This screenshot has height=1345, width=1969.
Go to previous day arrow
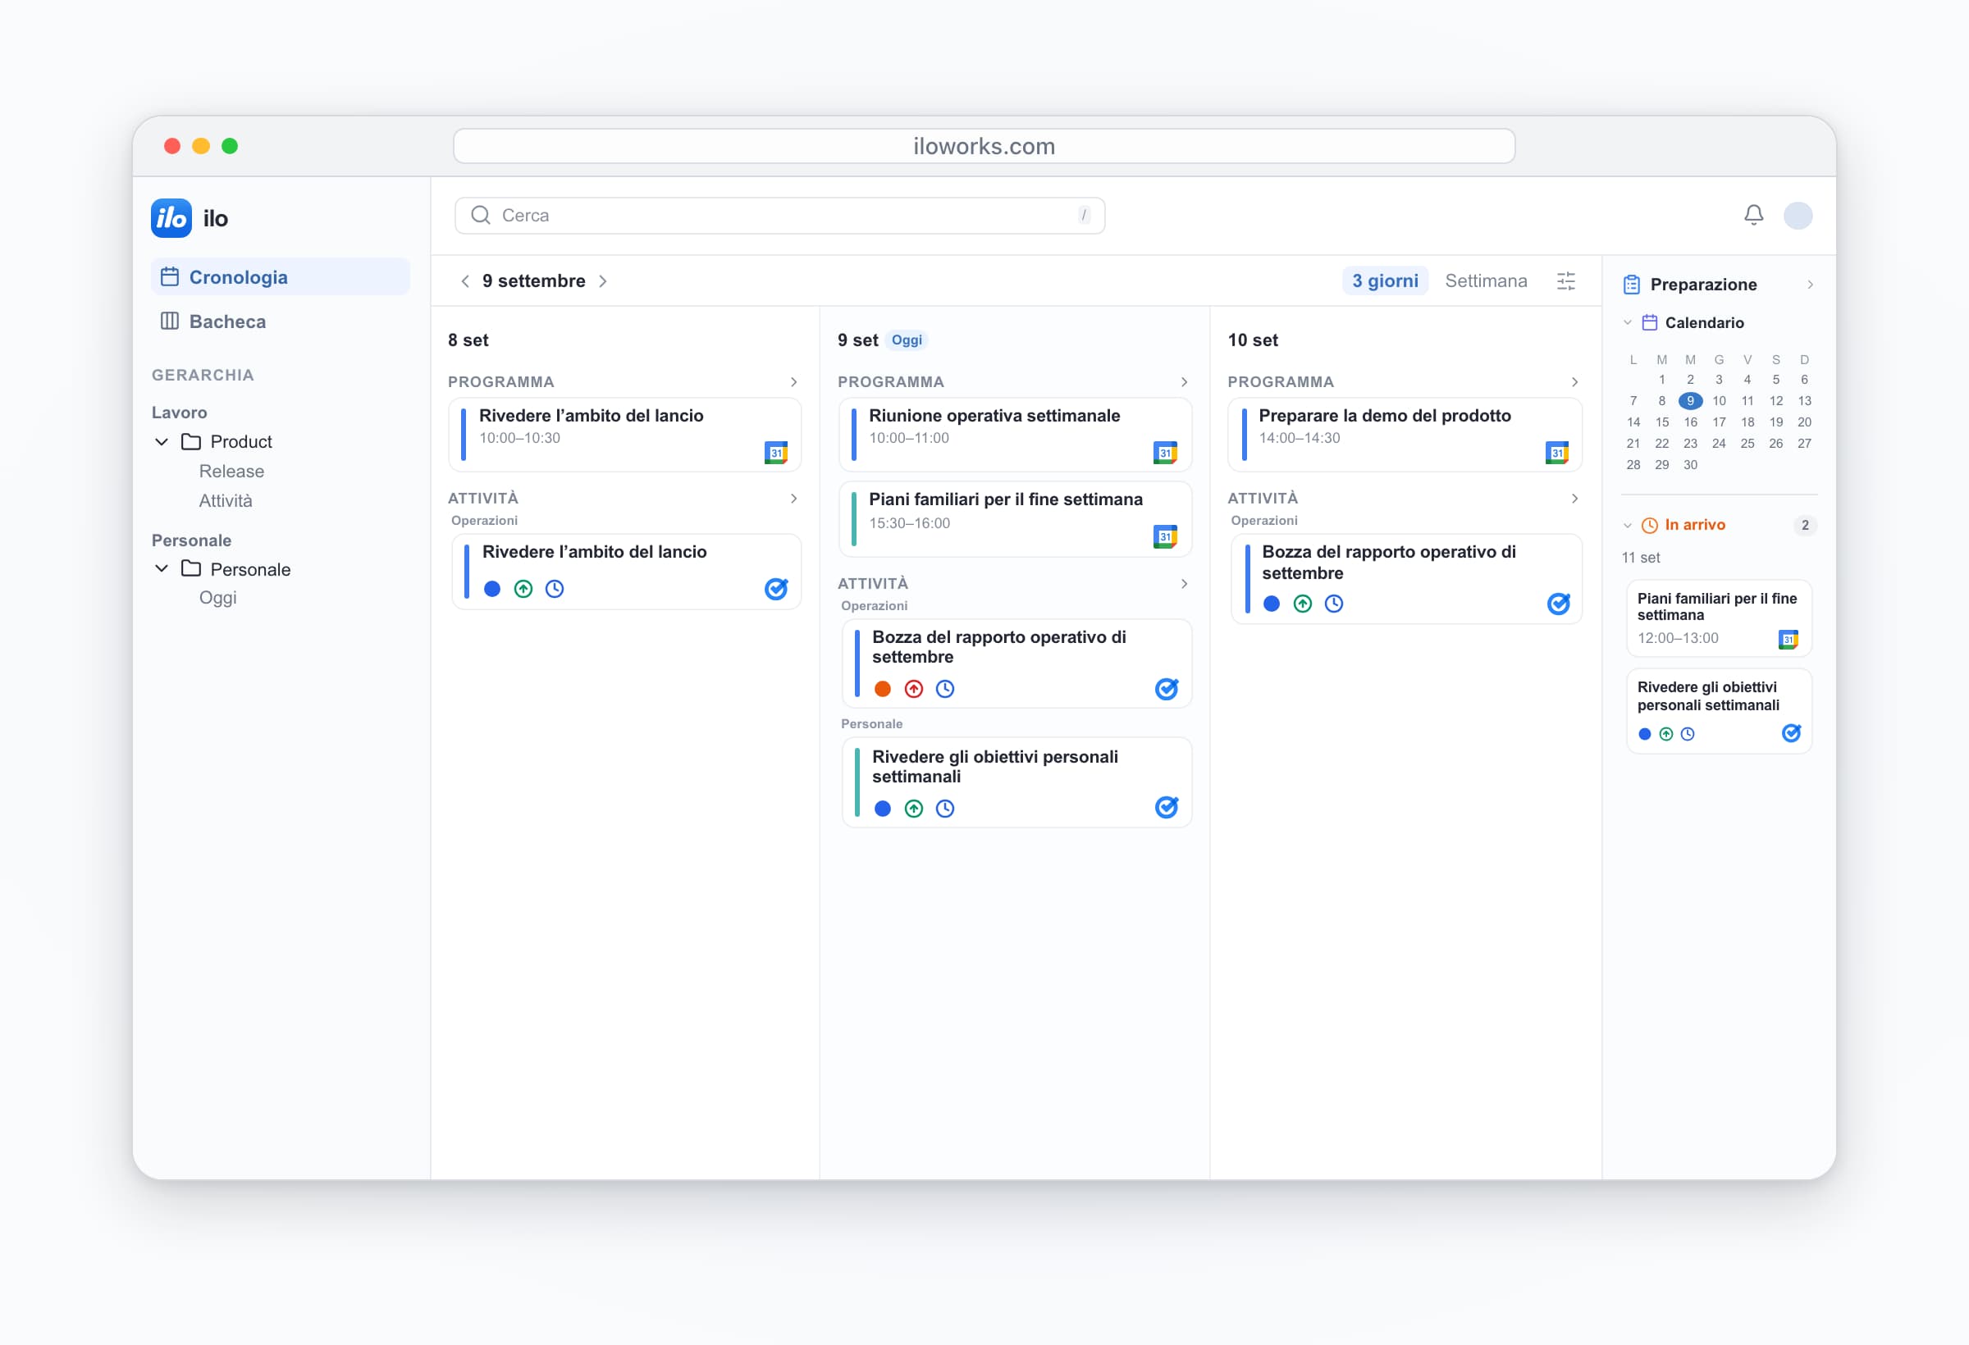click(465, 281)
